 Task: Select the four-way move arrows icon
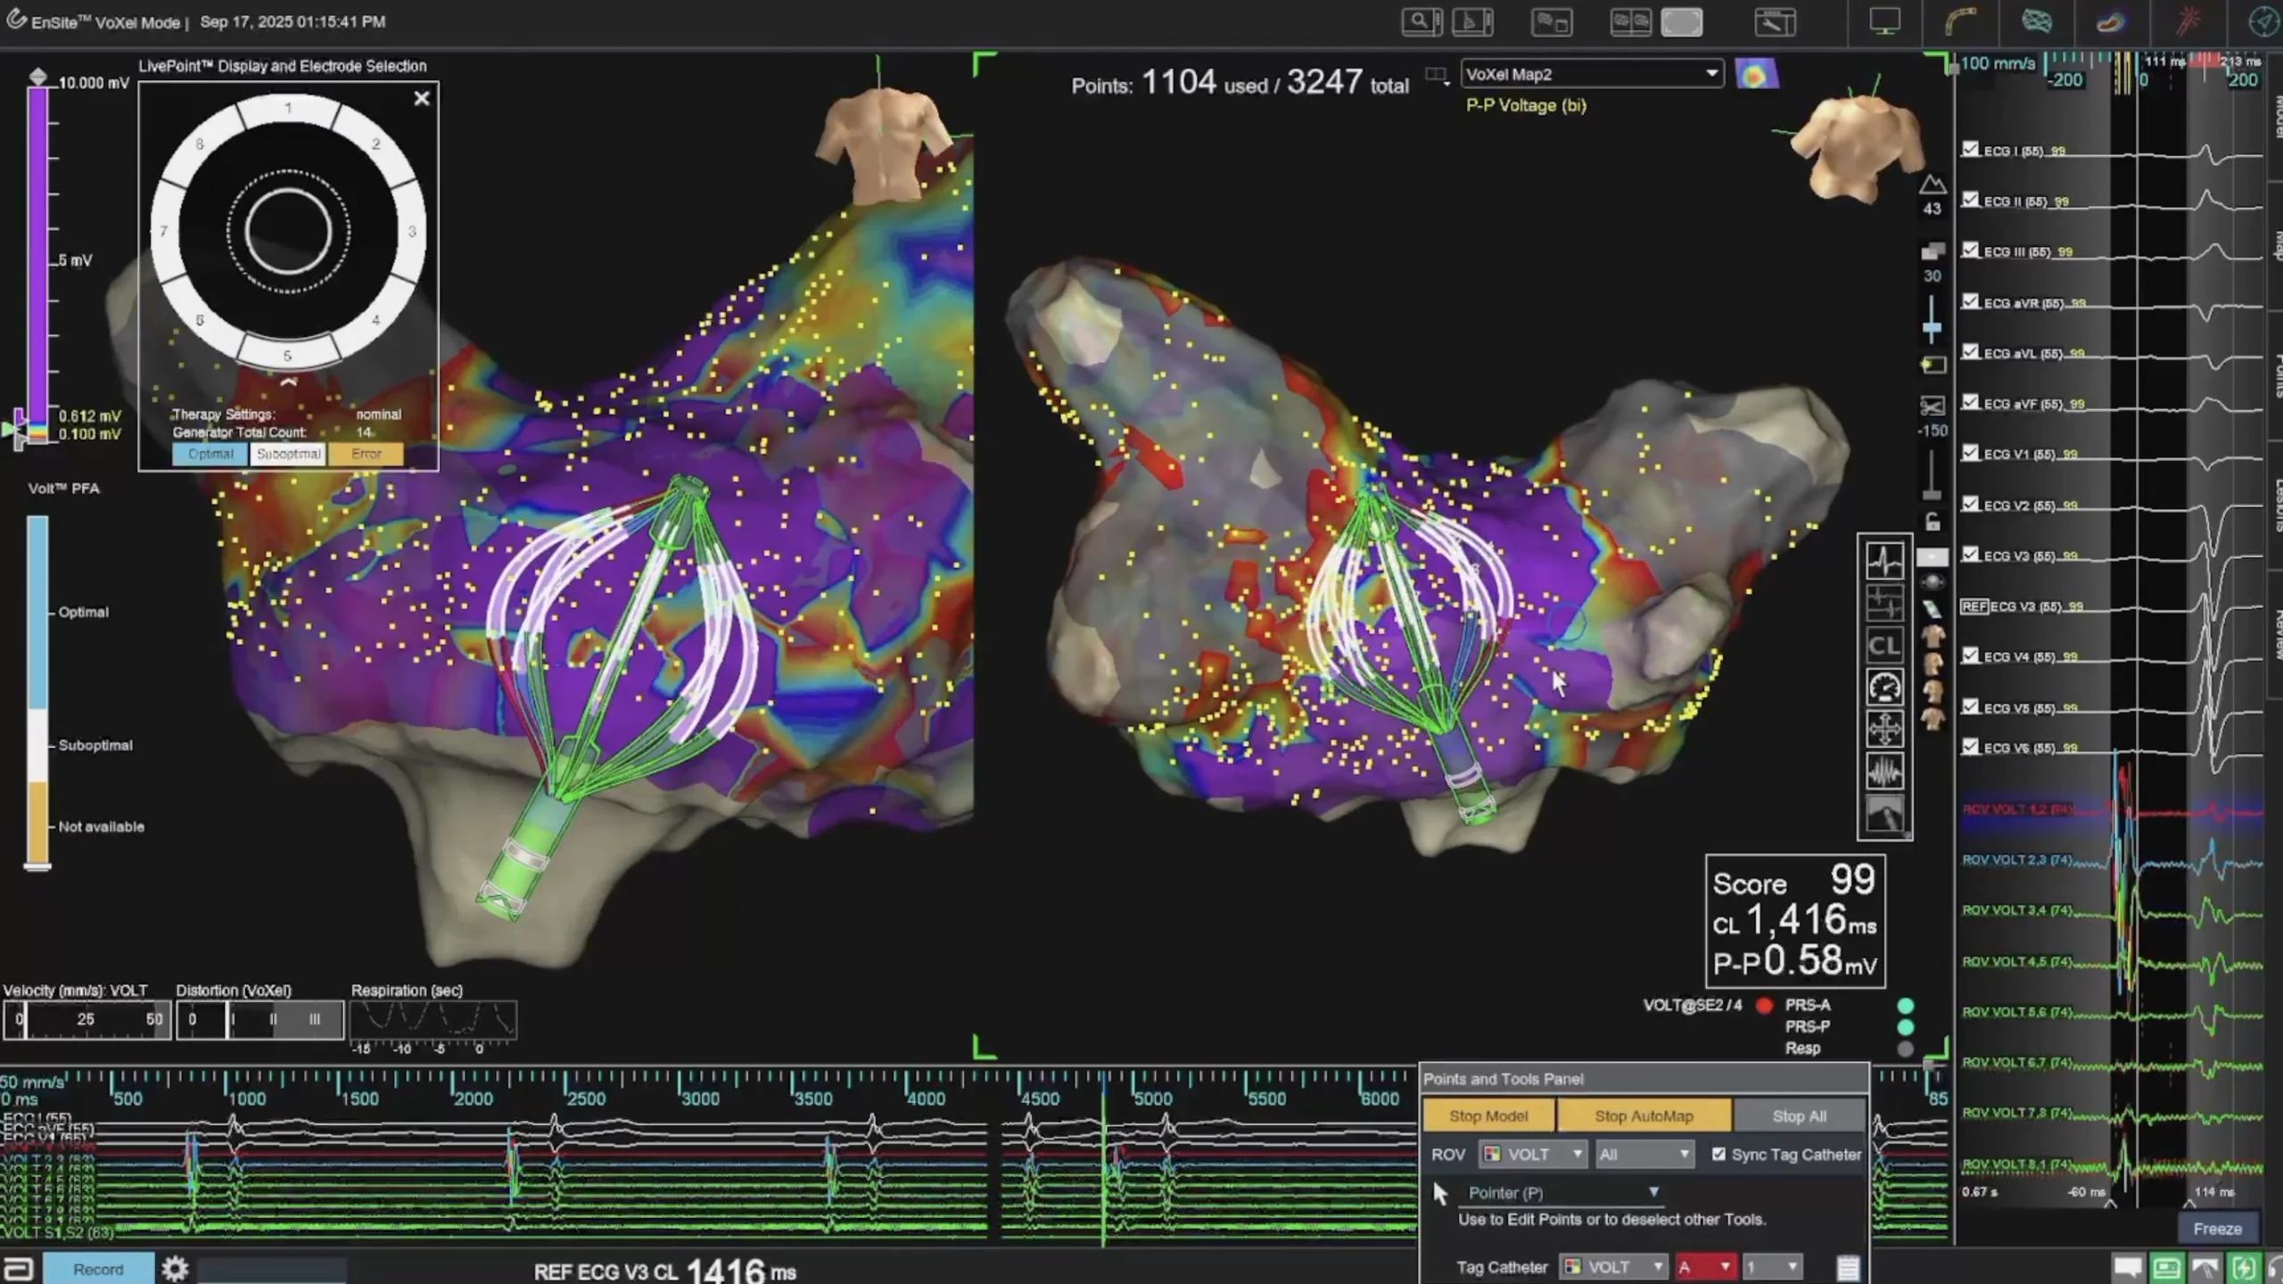coord(1883,729)
